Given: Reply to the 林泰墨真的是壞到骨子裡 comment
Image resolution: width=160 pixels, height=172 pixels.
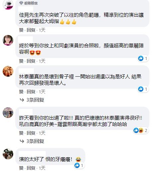Looking at the screenshot, I should click(x=31, y=92).
